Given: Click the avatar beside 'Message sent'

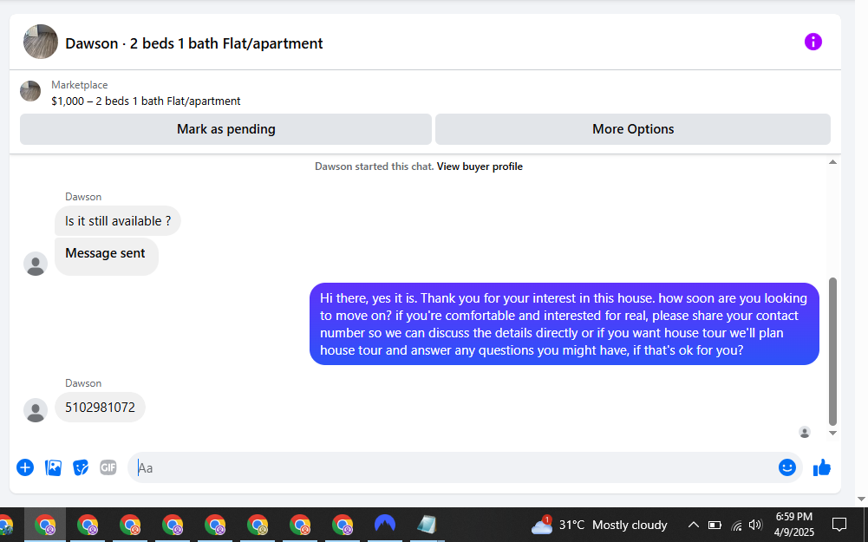Looking at the screenshot, I should (36, 264).
